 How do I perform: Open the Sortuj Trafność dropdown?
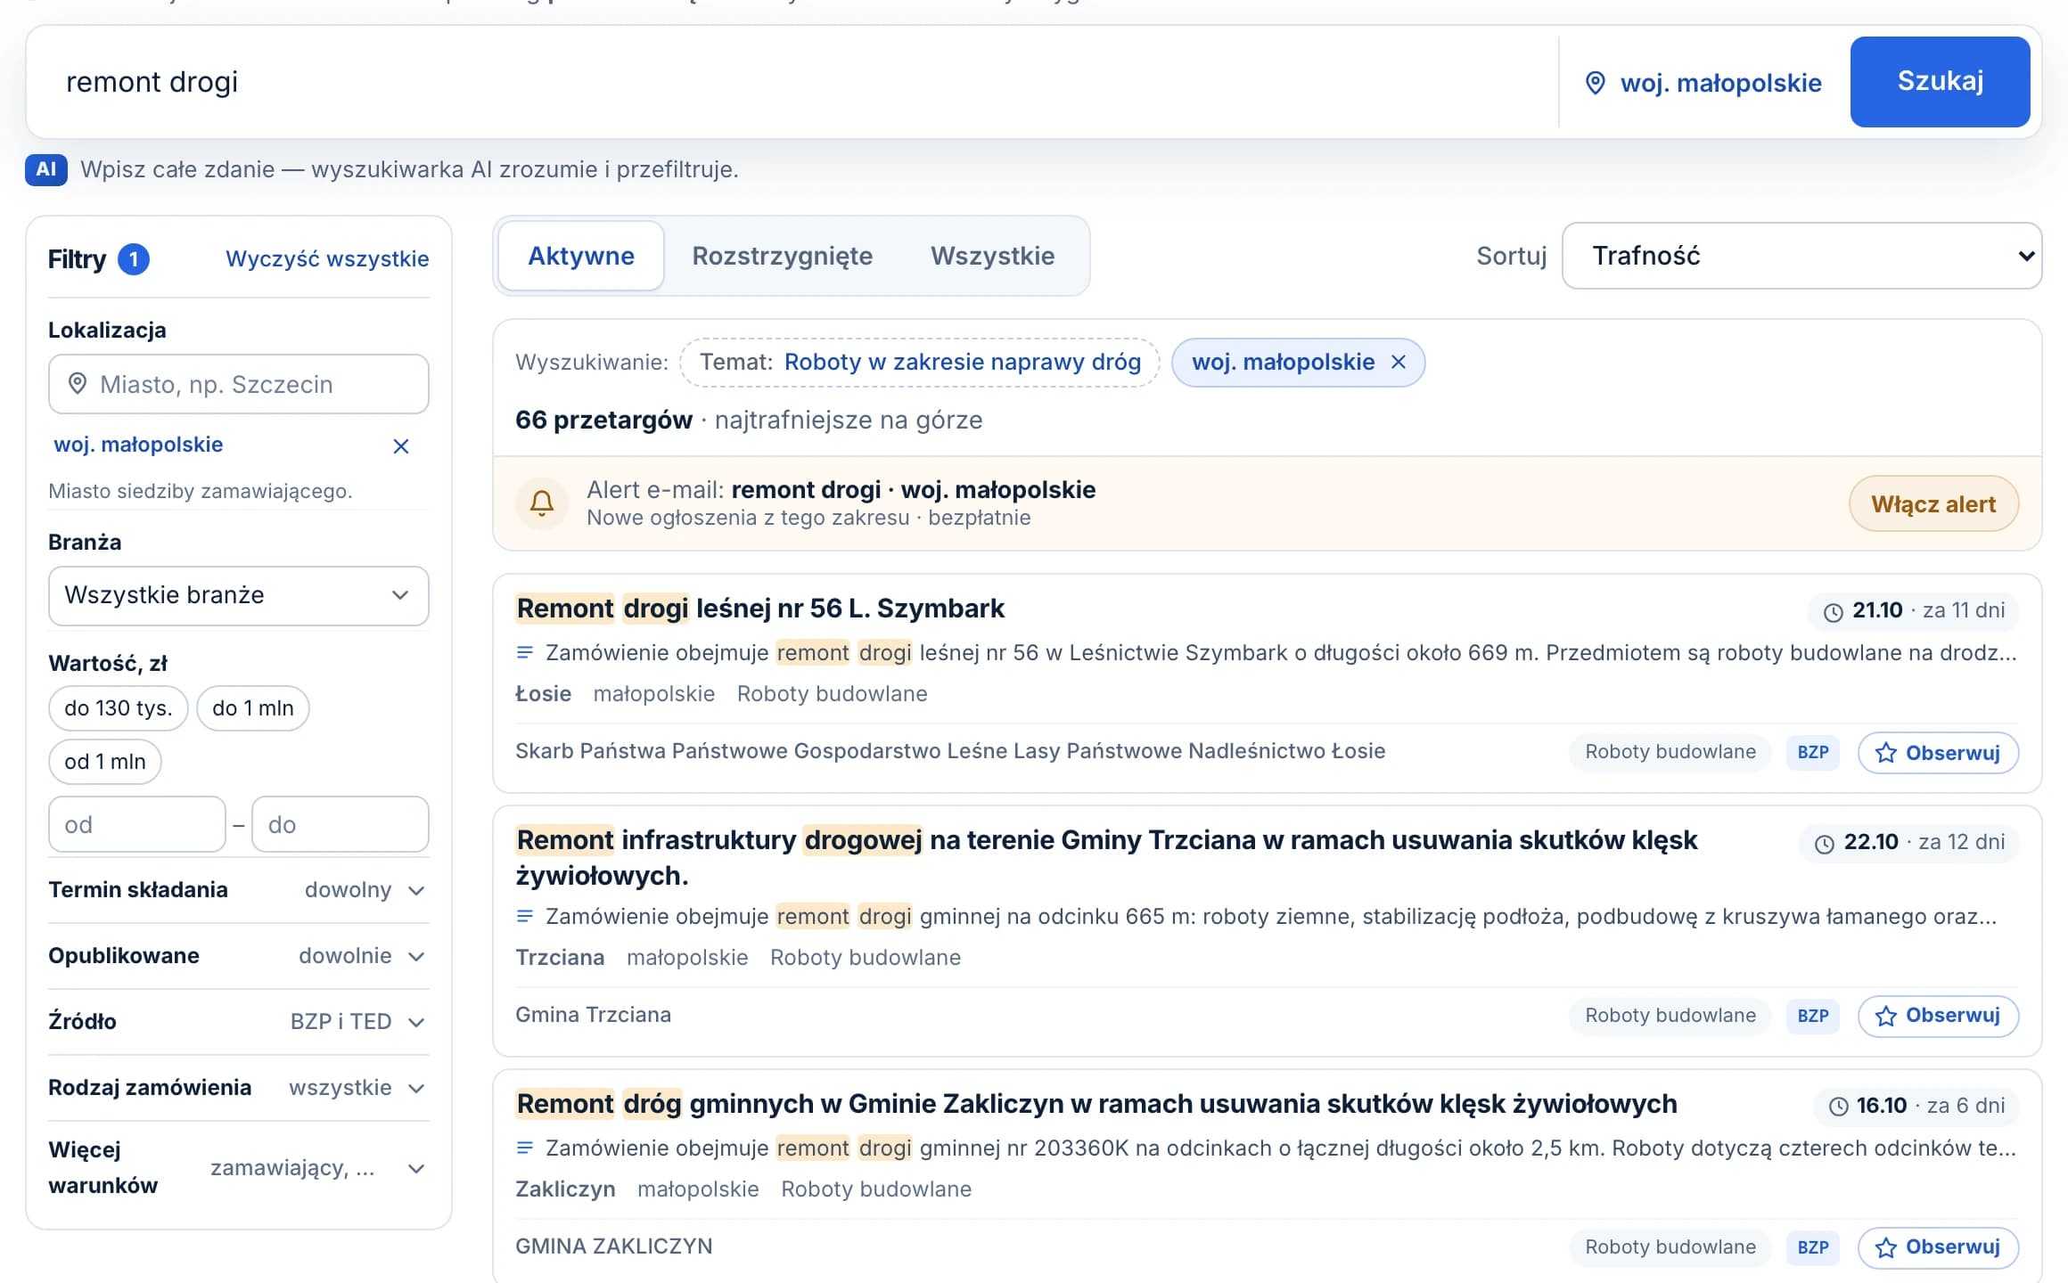coord(1801,257)
